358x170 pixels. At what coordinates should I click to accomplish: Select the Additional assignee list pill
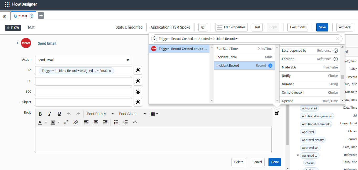tap(317, 116)
